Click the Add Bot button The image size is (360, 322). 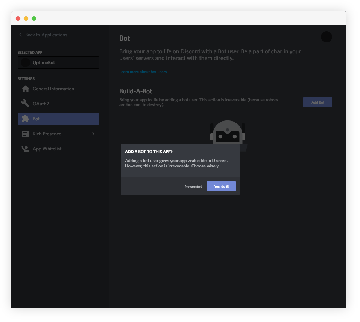(317, 102)
